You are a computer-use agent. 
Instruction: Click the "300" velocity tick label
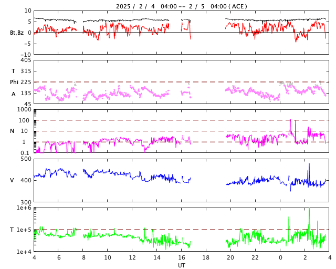(26, 202)
